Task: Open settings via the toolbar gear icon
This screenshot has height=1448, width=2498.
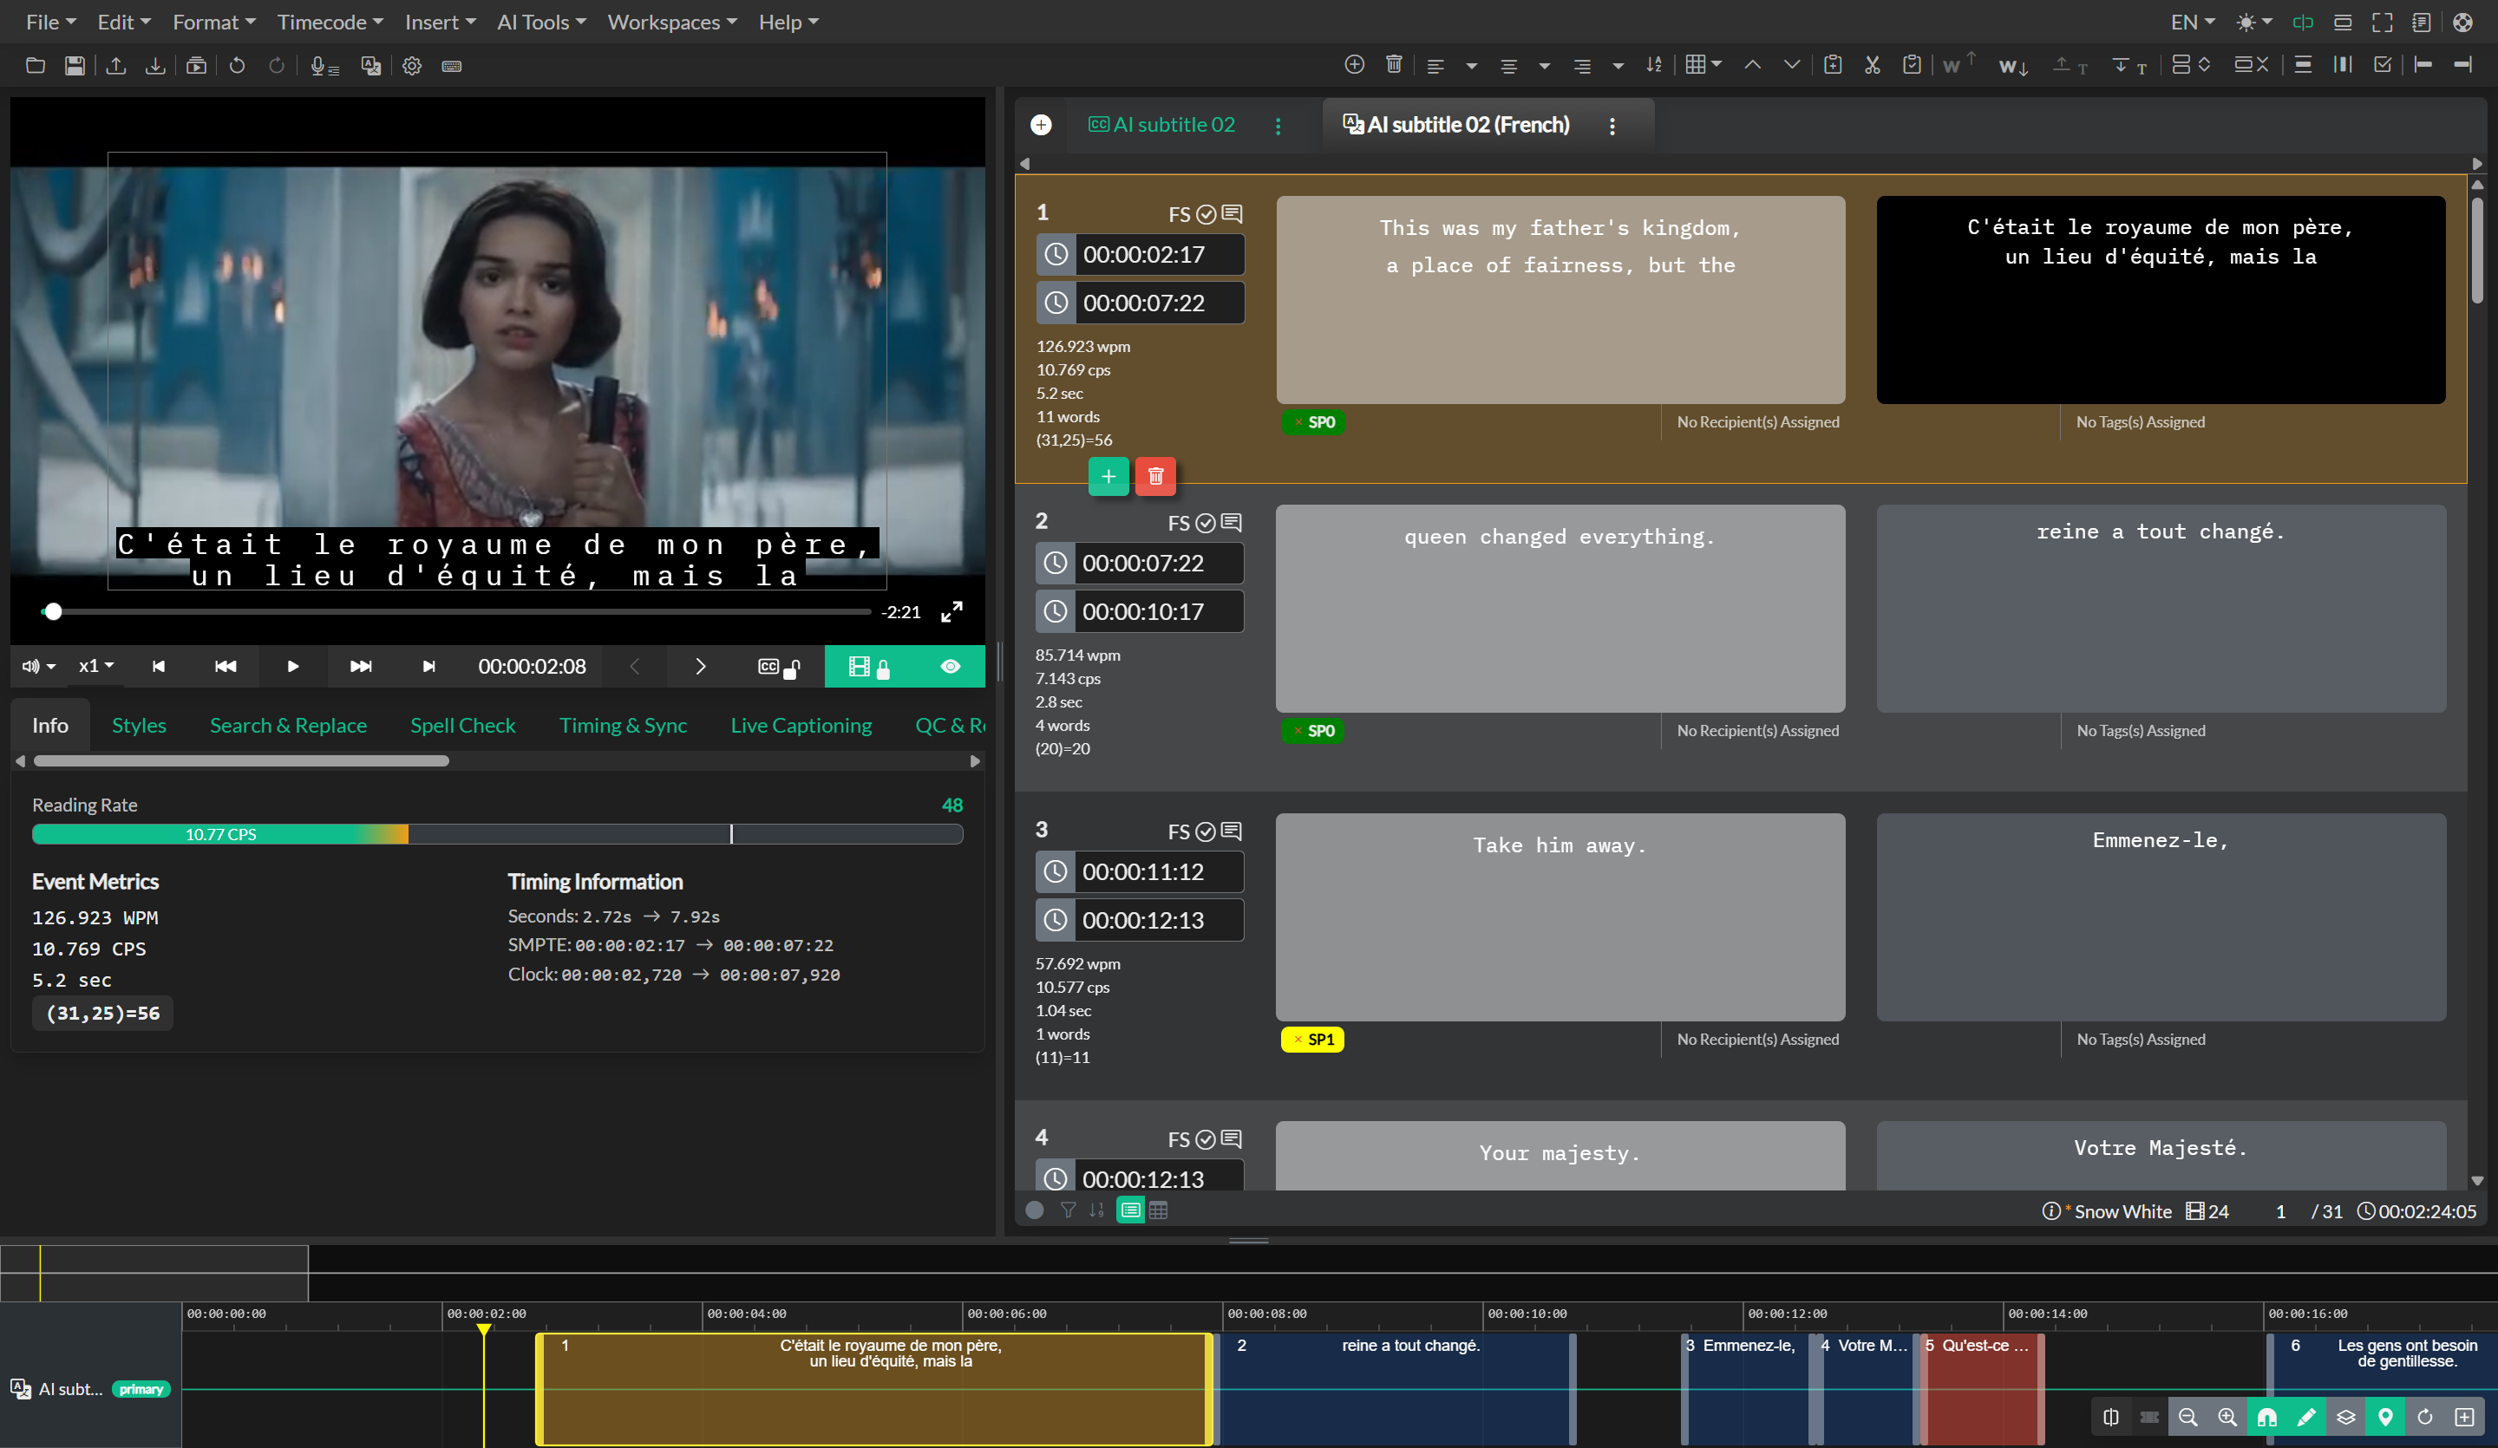Action: 412,65
